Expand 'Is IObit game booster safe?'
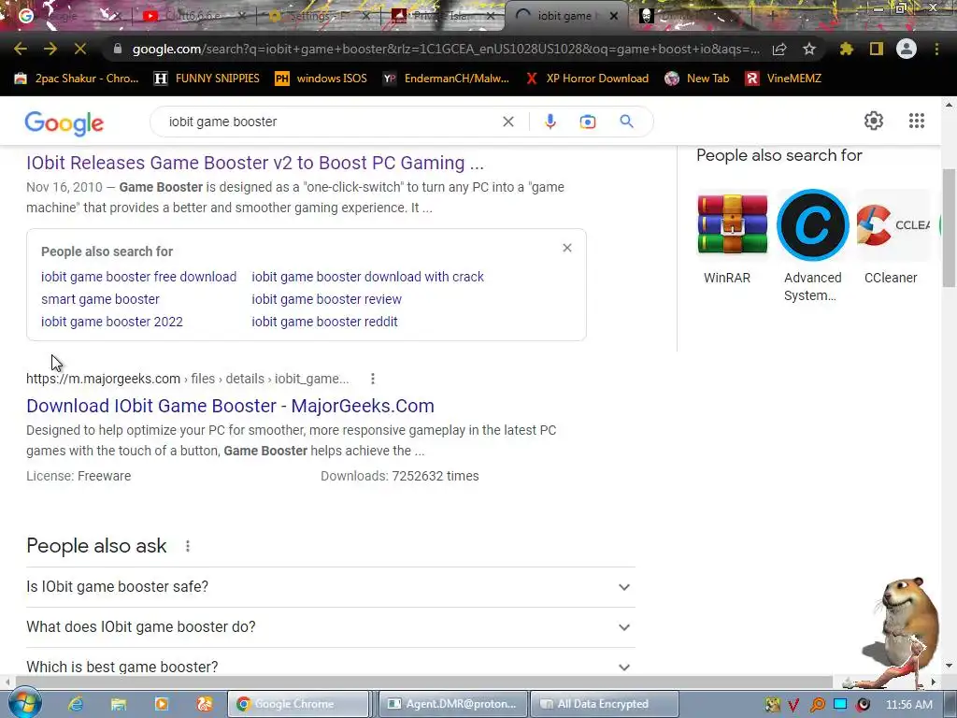This screenshot has width=957, height=718. [x=331, y=587]
